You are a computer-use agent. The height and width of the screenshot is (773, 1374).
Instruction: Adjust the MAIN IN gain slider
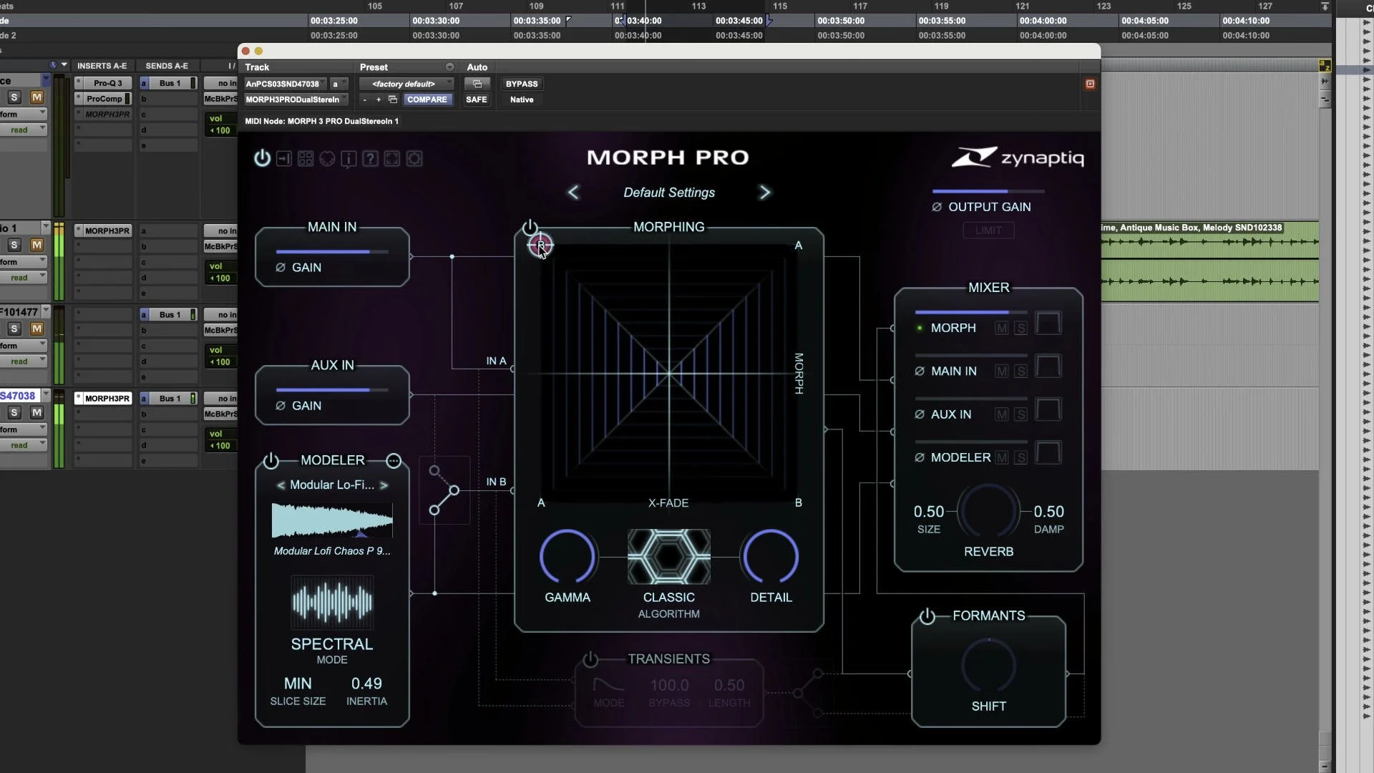[x=331, y=252]
